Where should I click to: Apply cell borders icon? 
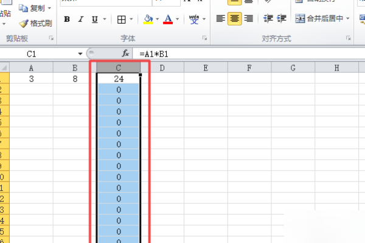click(x=122, y=19)
